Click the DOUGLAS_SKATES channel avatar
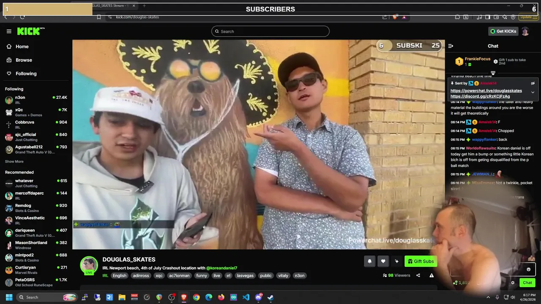 pos(89,265)
